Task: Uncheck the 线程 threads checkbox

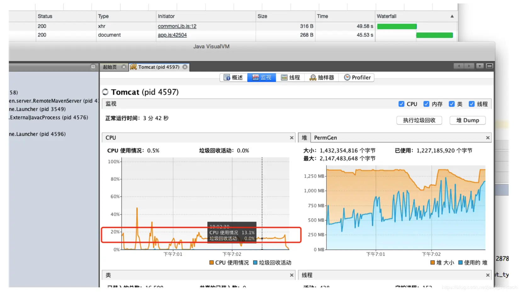Action: click(472, 104)
